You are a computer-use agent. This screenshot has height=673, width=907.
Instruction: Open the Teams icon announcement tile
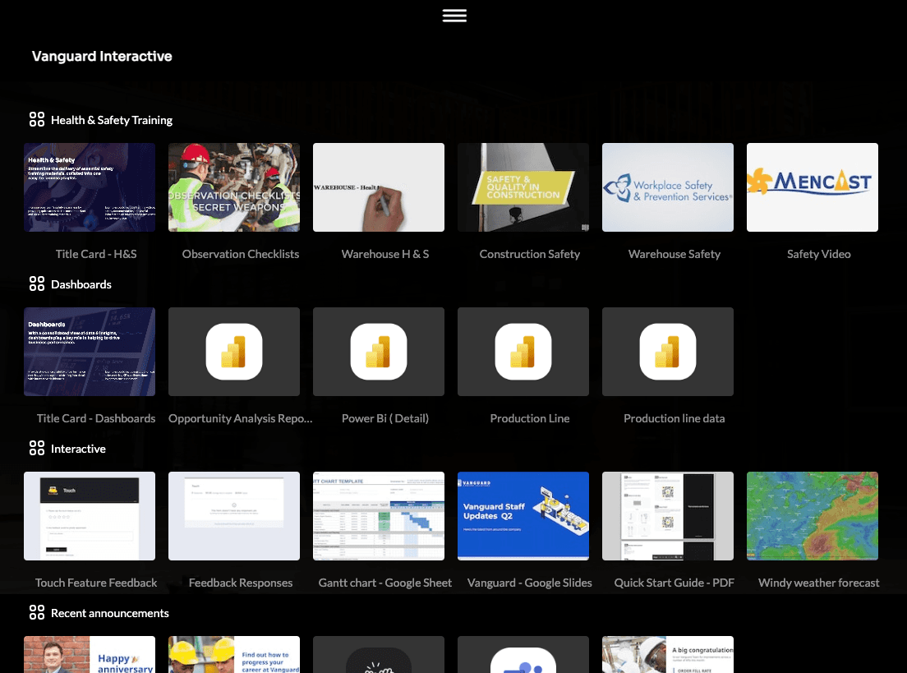[x=523, y=654]
